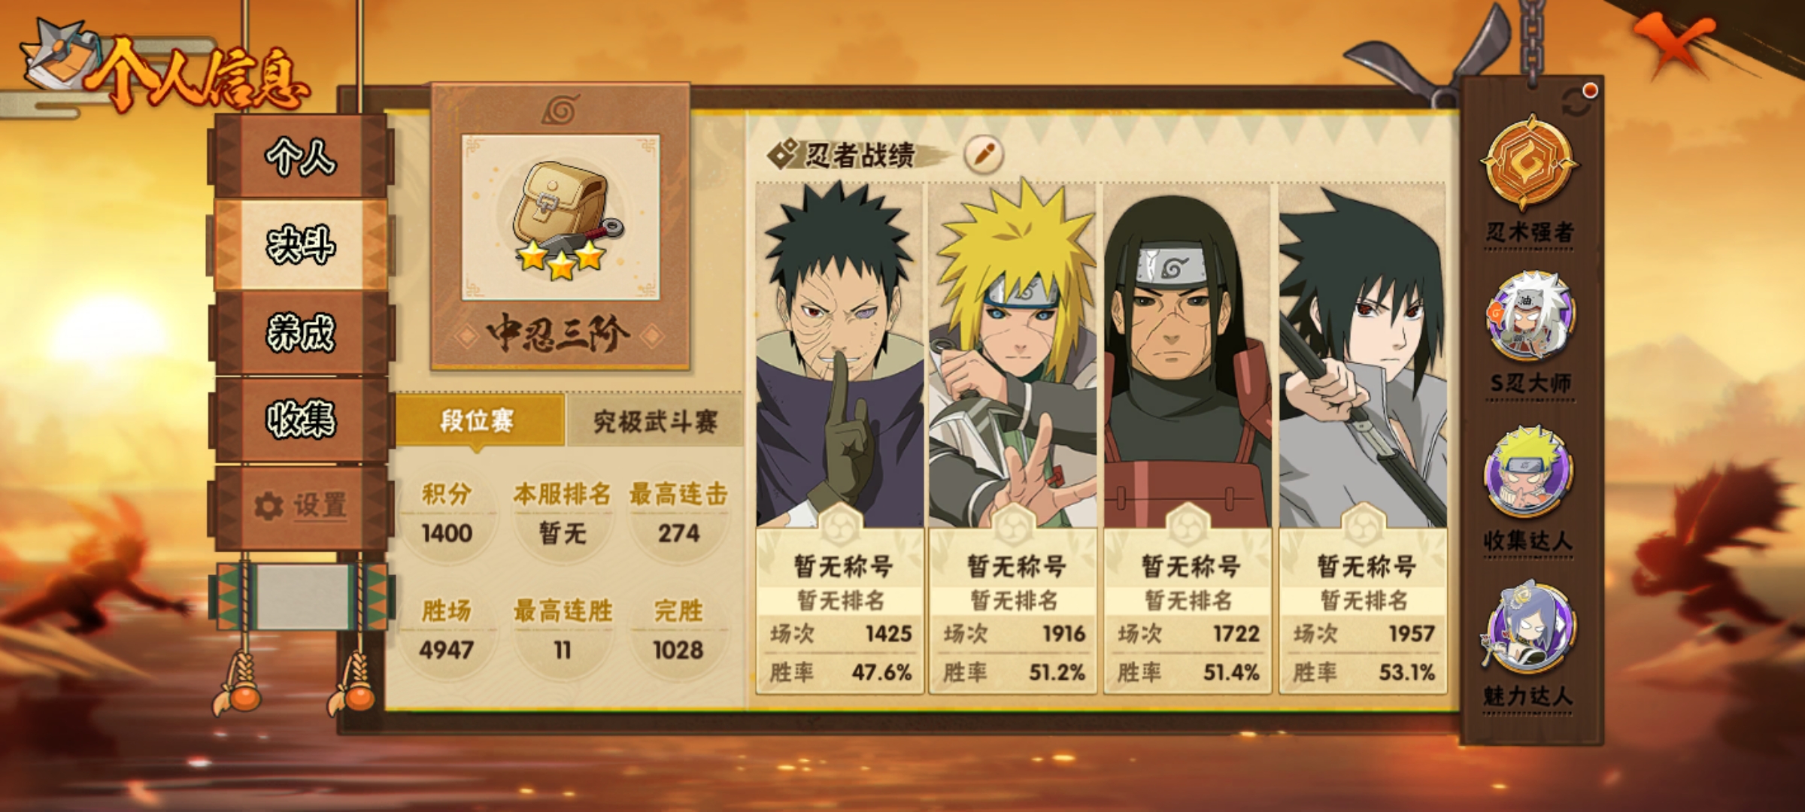
Task: Open the 个人 menu tab
Action: [x=301, y=156]
